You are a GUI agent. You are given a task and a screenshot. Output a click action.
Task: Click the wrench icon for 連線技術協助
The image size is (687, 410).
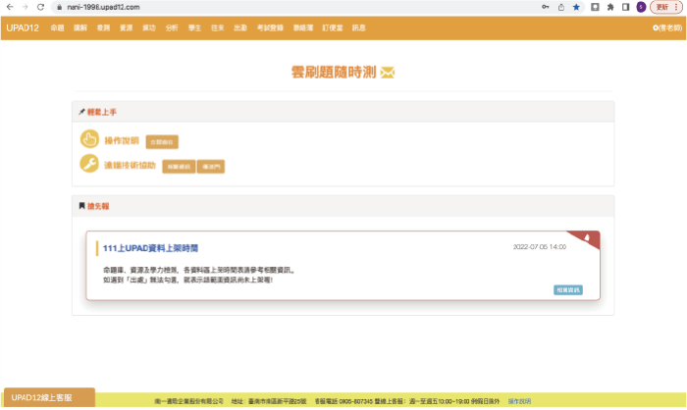pyautogui.click(x=89, y=165)
